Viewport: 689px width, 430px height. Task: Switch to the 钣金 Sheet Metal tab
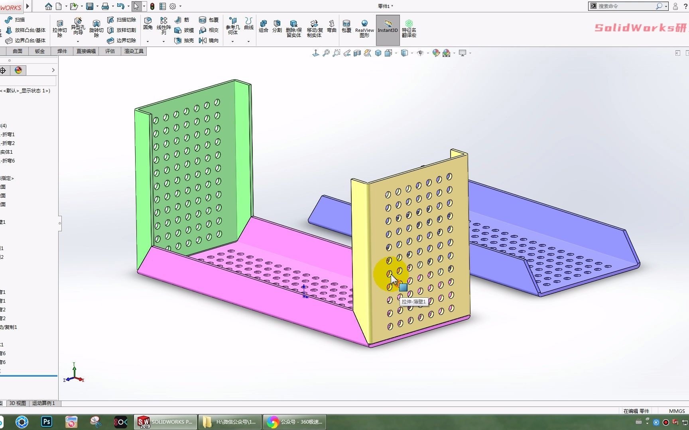(x=39, y=51)
